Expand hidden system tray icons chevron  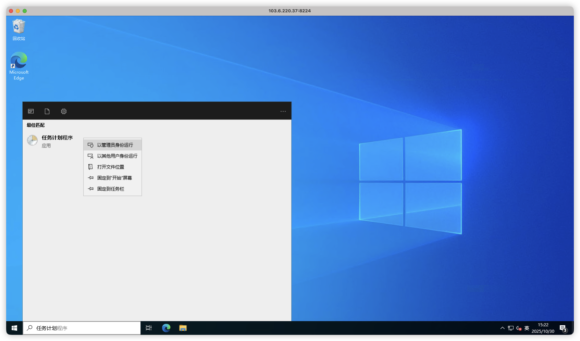[x=502, y=328]
